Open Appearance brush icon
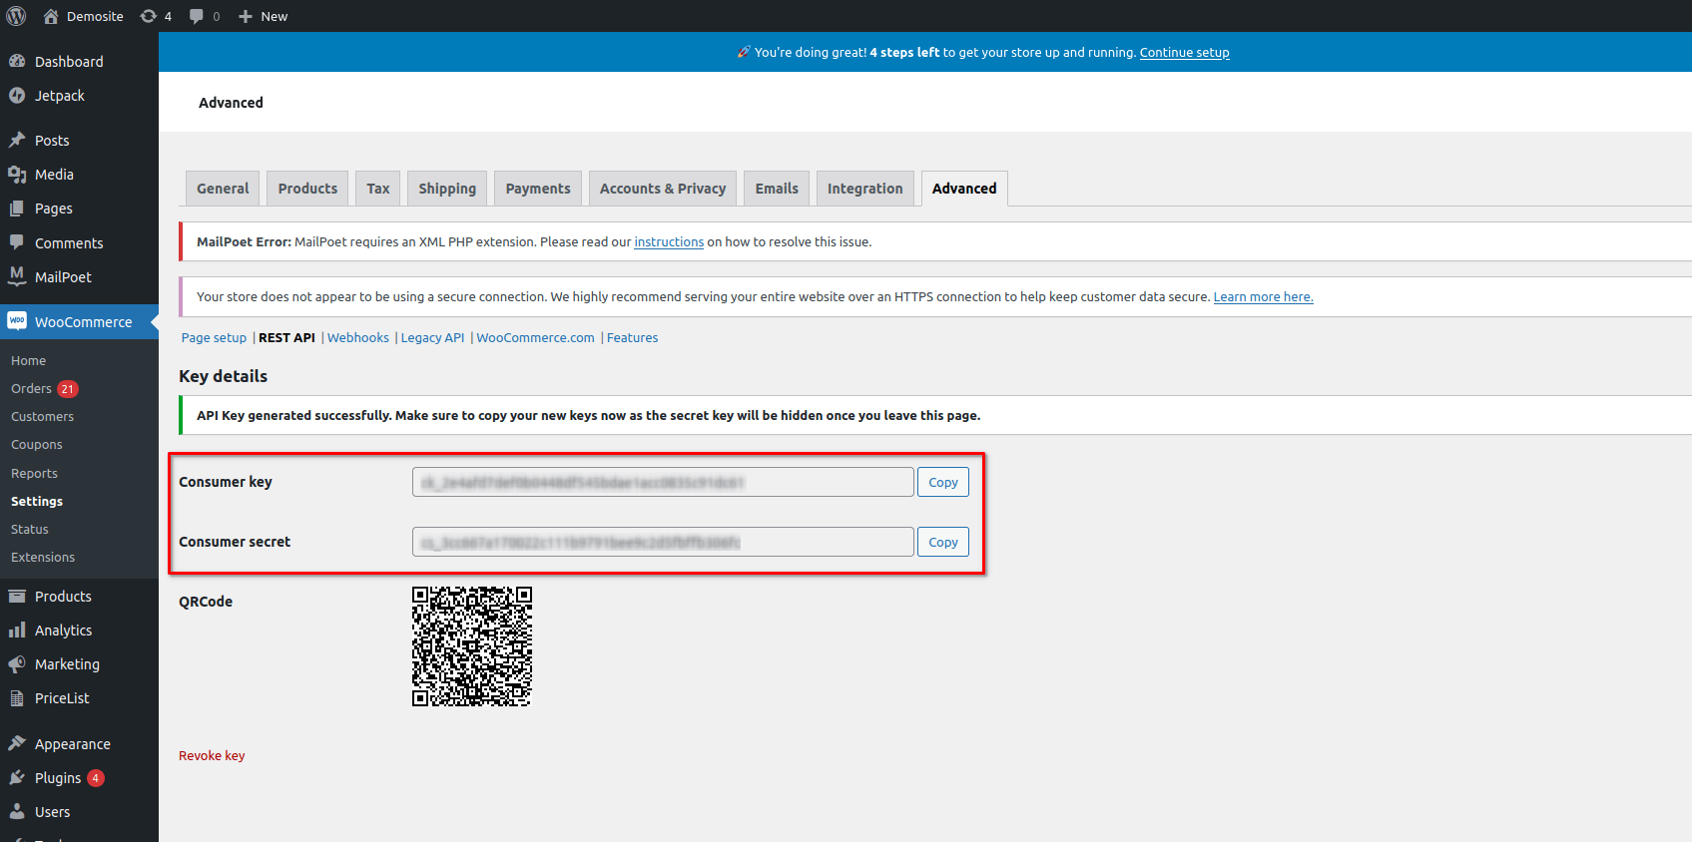The image size is (1692, 842). point(17,743)
